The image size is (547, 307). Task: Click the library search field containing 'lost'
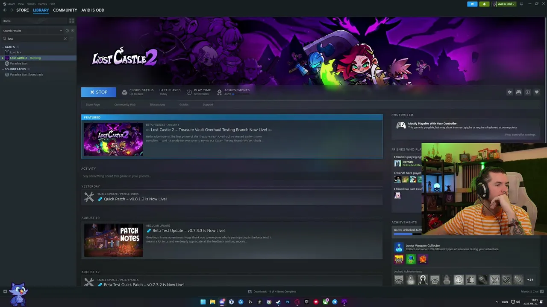pos(34,39)
